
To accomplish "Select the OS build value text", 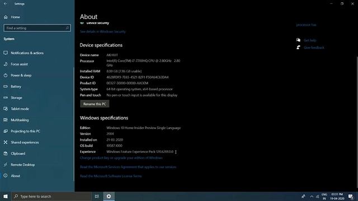I will pyautogui.click(x=114, y=146).
